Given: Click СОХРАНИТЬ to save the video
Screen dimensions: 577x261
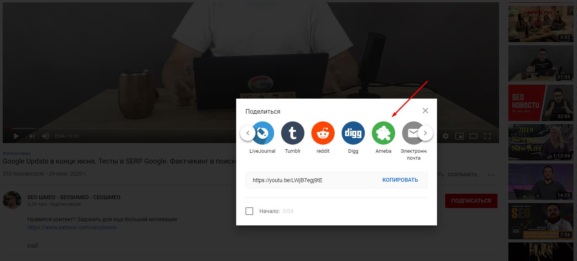Looking at the screenshot, I should [457, 175].
